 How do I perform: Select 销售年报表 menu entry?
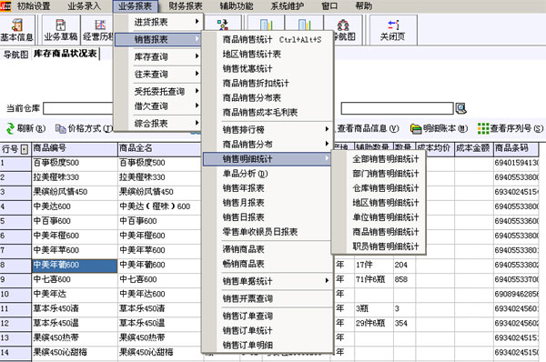pyautogui.click(x=267, y=188)
